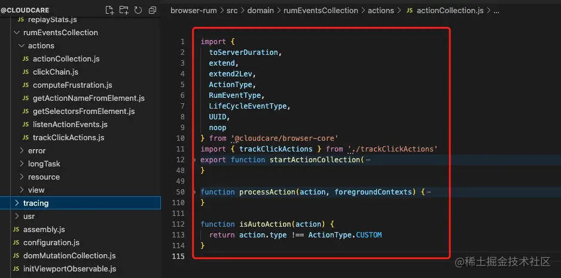Viewport: 561px width, 278px height.
Task: Click CUSTOM constant on line 113
Action: tap(369, 235)
